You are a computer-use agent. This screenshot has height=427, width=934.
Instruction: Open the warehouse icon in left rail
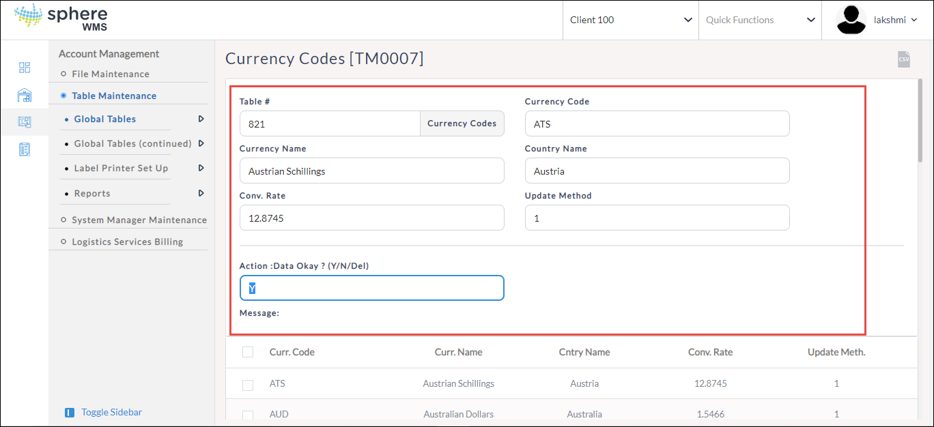(x=25, y=95)
